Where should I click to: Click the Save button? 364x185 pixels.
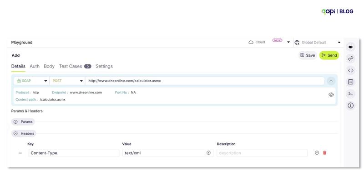pos(308,55)
